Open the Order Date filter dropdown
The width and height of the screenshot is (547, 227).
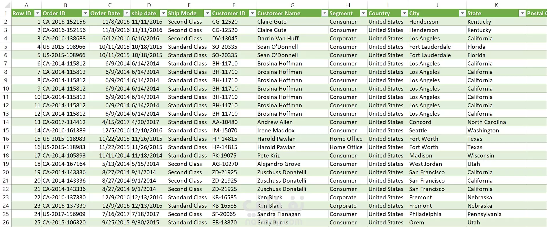tap(127, 13)
